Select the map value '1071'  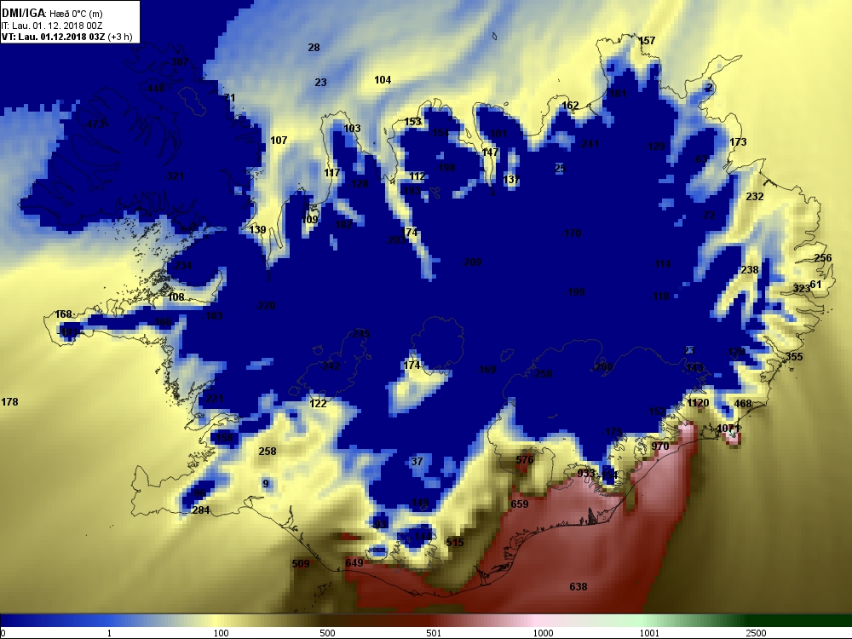pos(728,429)
